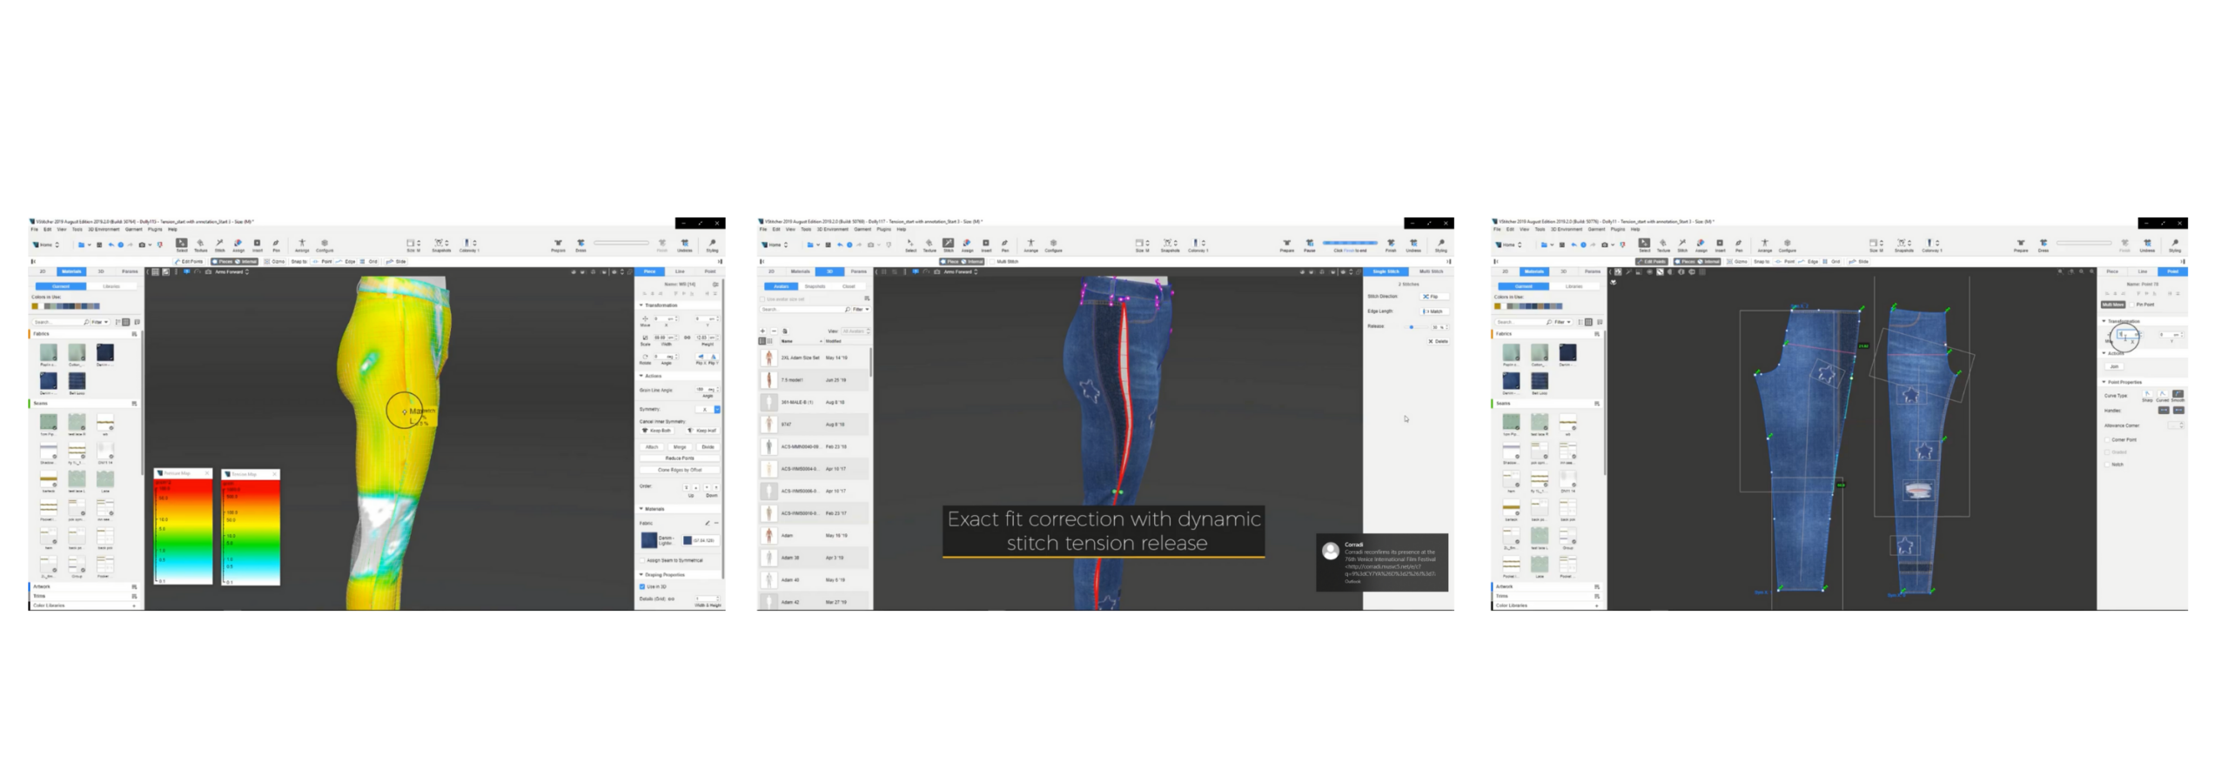Toggle Pieces mode in the left window
This screenshot has width=2228, height=783.
(222, 261)
